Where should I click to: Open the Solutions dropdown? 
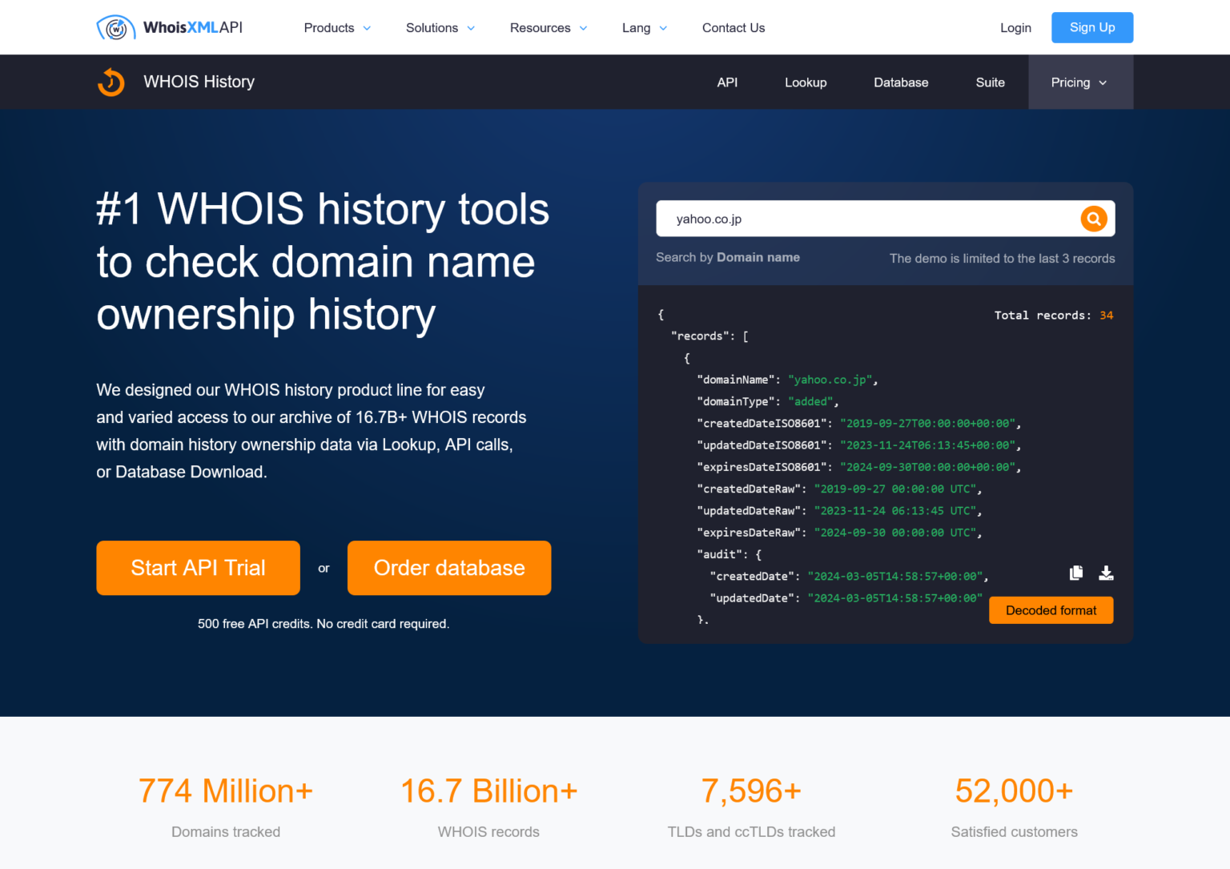point(439,27)
